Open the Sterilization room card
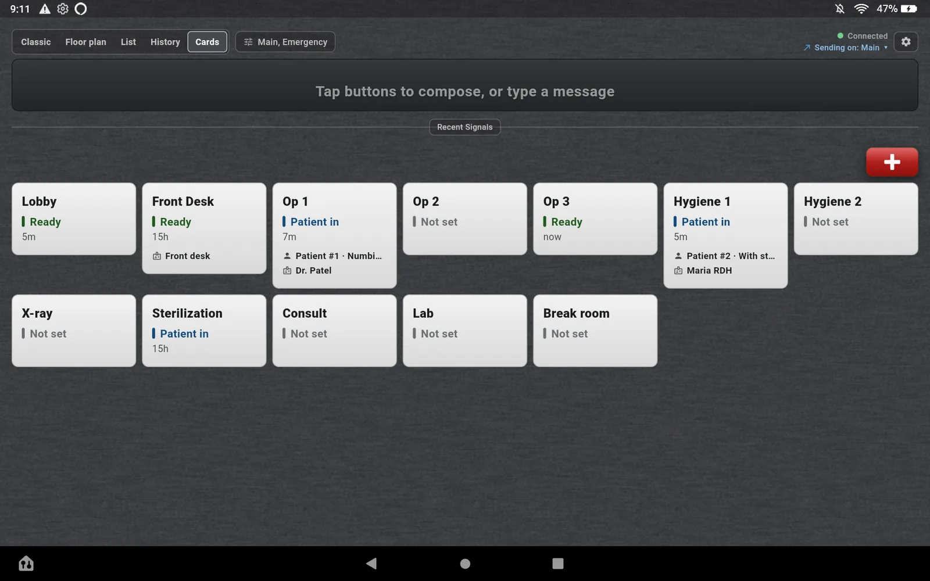The height and width of the screenshot is (581, 930). [x=204, y=331]
